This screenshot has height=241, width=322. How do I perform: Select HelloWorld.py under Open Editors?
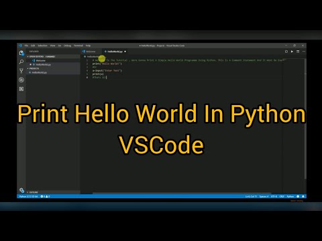point(54,64)
